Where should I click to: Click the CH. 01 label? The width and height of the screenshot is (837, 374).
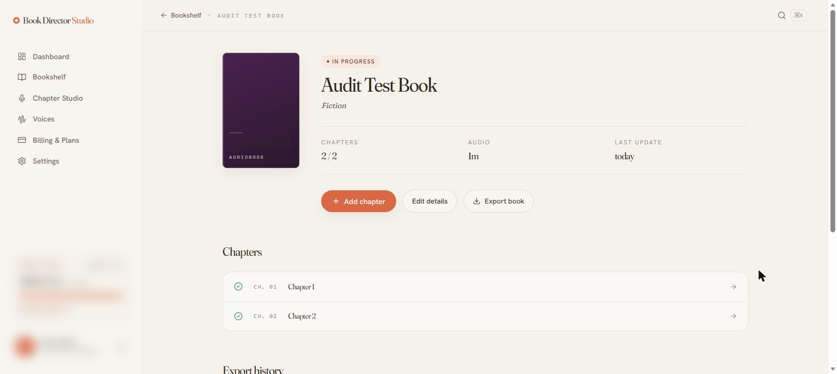pyautogui.click(x=265, y=287)
